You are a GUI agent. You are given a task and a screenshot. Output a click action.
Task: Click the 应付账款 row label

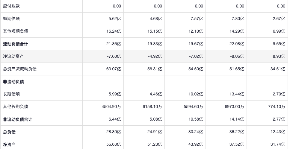pos(11,6)
